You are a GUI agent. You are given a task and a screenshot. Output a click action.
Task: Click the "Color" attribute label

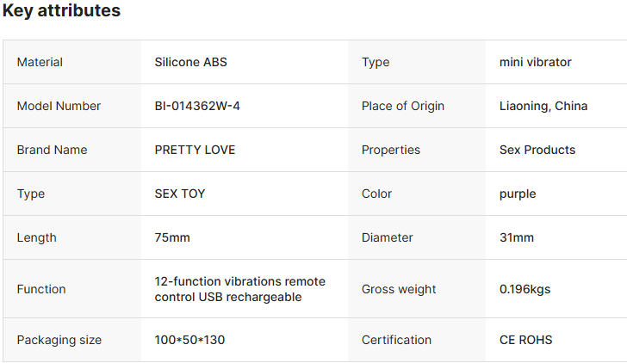(376, 194)
